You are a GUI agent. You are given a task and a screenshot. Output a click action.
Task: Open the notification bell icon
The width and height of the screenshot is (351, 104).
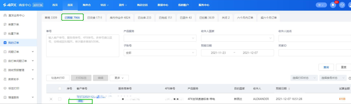coord(333,5)
